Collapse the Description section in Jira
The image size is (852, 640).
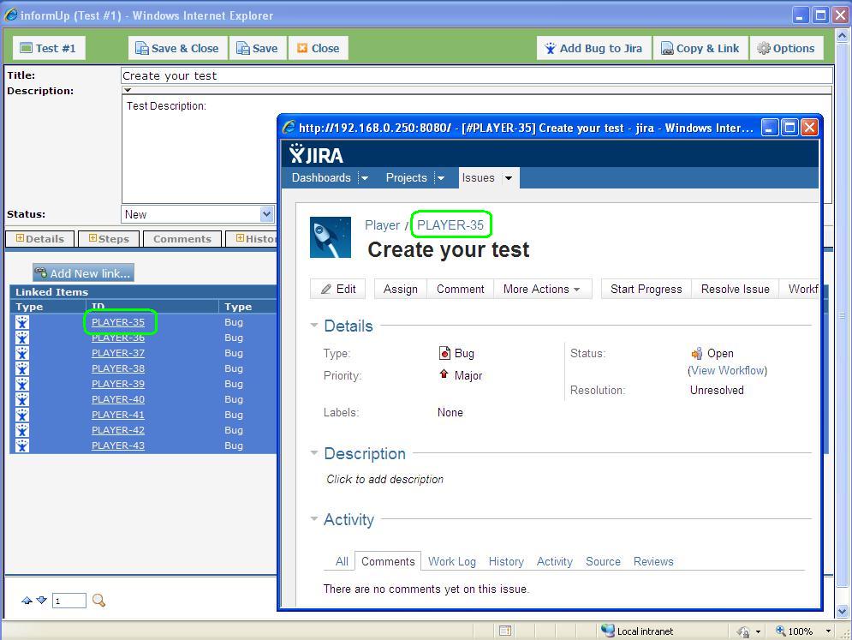tap(313, 453)
